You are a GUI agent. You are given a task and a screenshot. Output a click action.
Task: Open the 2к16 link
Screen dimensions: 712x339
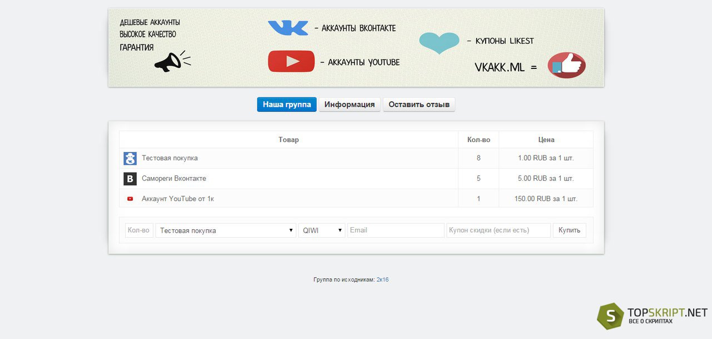pyautogui.click(x=383, y=279)
